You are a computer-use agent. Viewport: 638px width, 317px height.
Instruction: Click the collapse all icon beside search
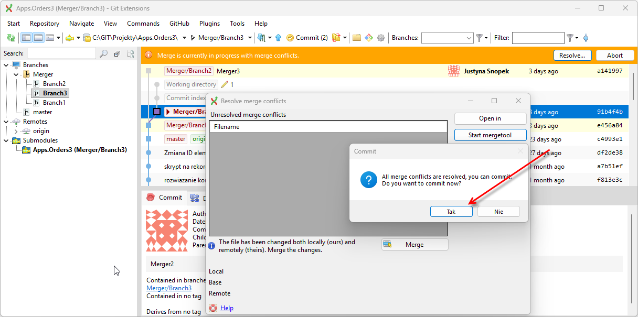pyautogui.click(x=117, y=53)
